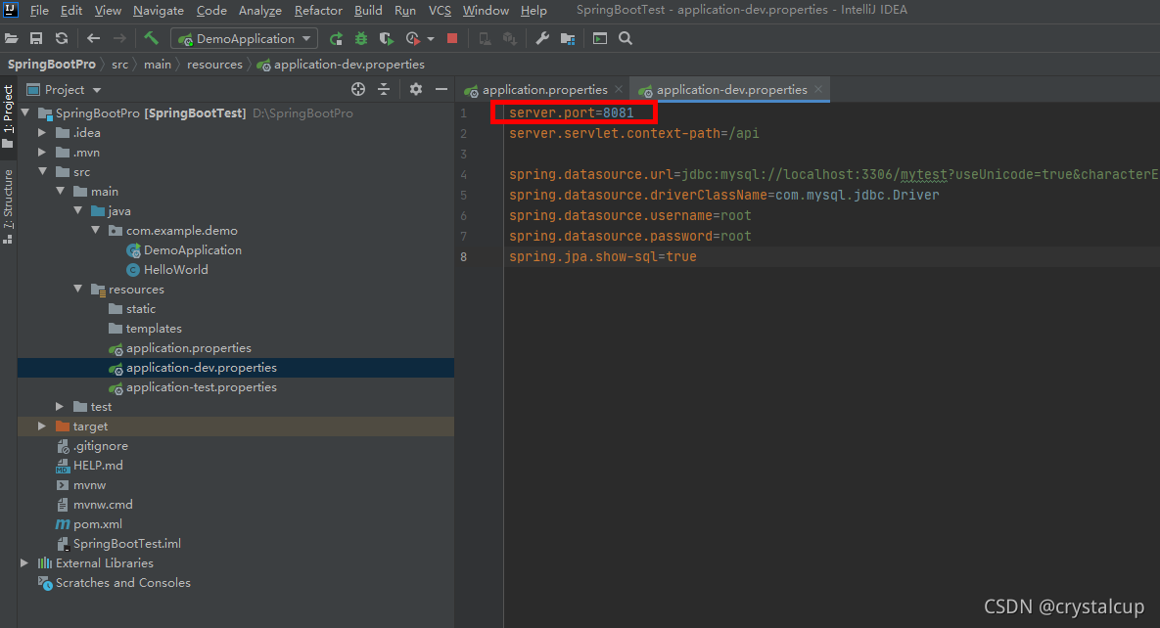This screenshot has width=1160, height=628.
Task: Hide the Project panel with minus icon
Action: (x=441, y=89)
